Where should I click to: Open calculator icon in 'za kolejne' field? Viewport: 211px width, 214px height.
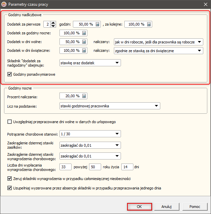coord(149,25)
